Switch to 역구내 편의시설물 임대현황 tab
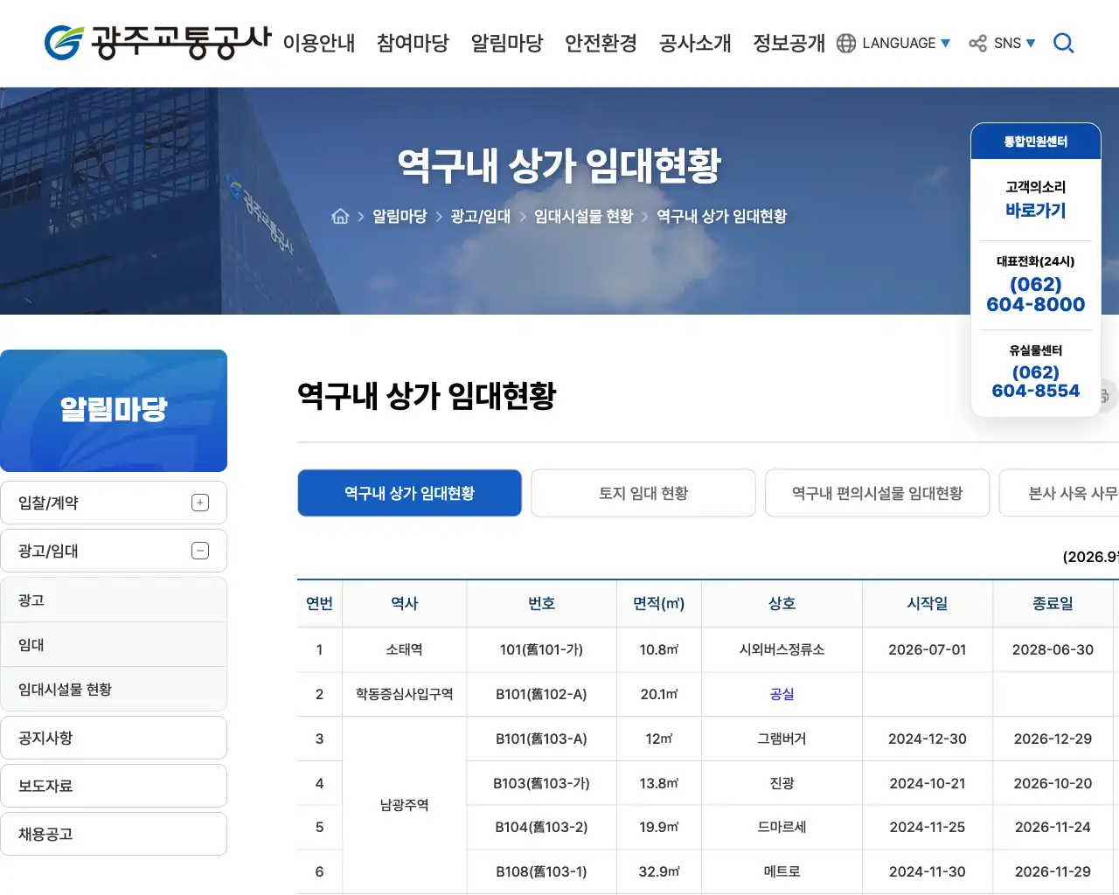The height and width of the screenshot is (895, 1119). [x=878, y=493]
